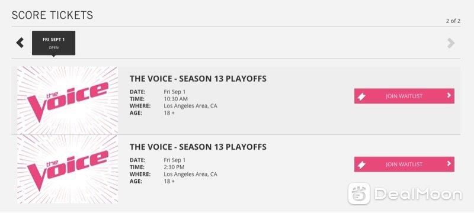Open the first Season 13 Playoffs title
This screenshot has height=213, width=474.
coord(198,79)
